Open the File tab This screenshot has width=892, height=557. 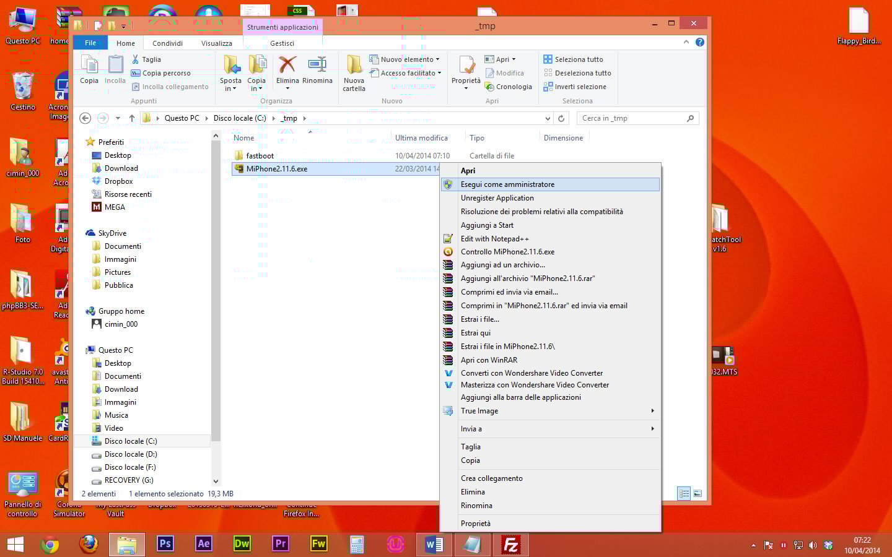point(90,43)
